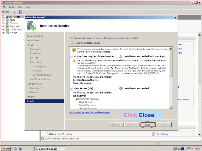Click the Server Manager taskbar button
The image size is (202, 151).
tap(50, 149)
